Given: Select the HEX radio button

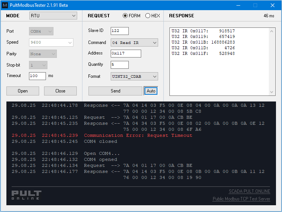Looking at the screenshot, I should pos(148,16).
